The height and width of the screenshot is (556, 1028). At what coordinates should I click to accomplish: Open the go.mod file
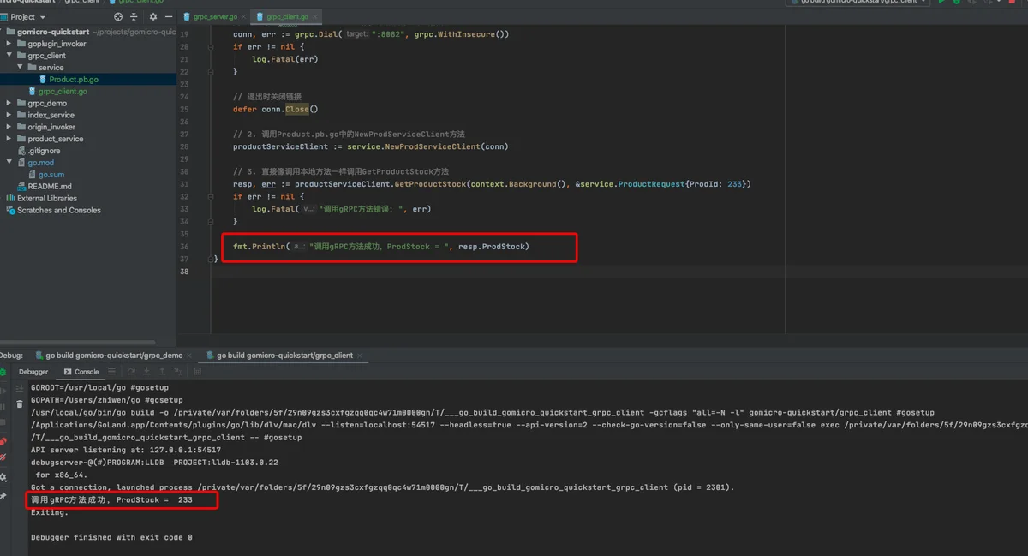[40, 163]
